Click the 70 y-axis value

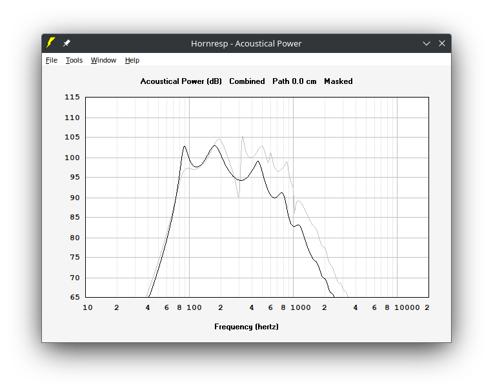pyautogui.click(x=75, y=278)
